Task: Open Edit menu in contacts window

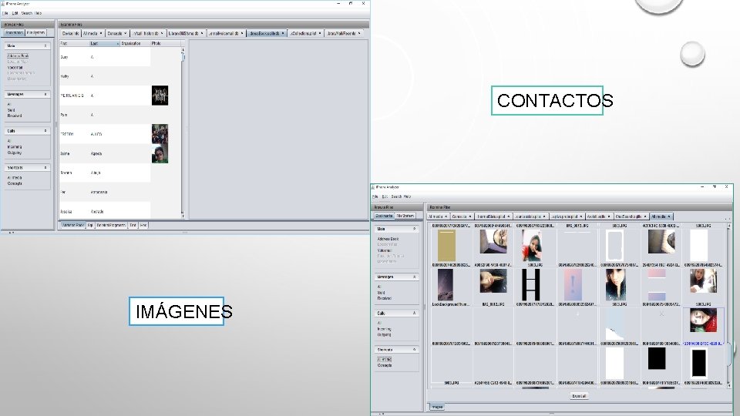Action: (x=15, y=13)
